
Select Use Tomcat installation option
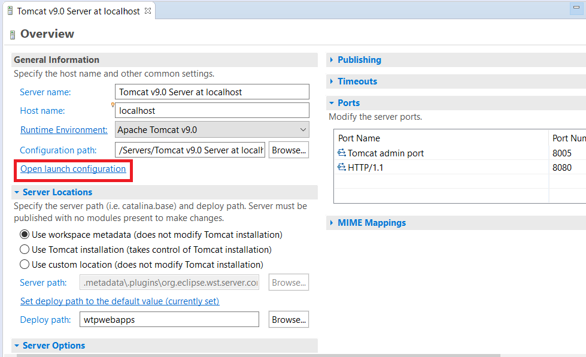pos(25,249)
